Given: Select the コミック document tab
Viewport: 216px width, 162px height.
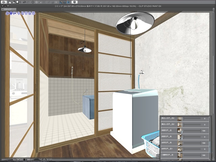Looking at the screenshot, I should (x=8, y=9).
